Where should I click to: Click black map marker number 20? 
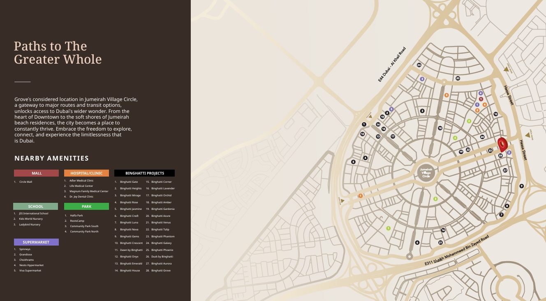(x=458, y=78)
